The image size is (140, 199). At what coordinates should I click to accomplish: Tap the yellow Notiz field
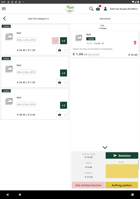[122, 171]
